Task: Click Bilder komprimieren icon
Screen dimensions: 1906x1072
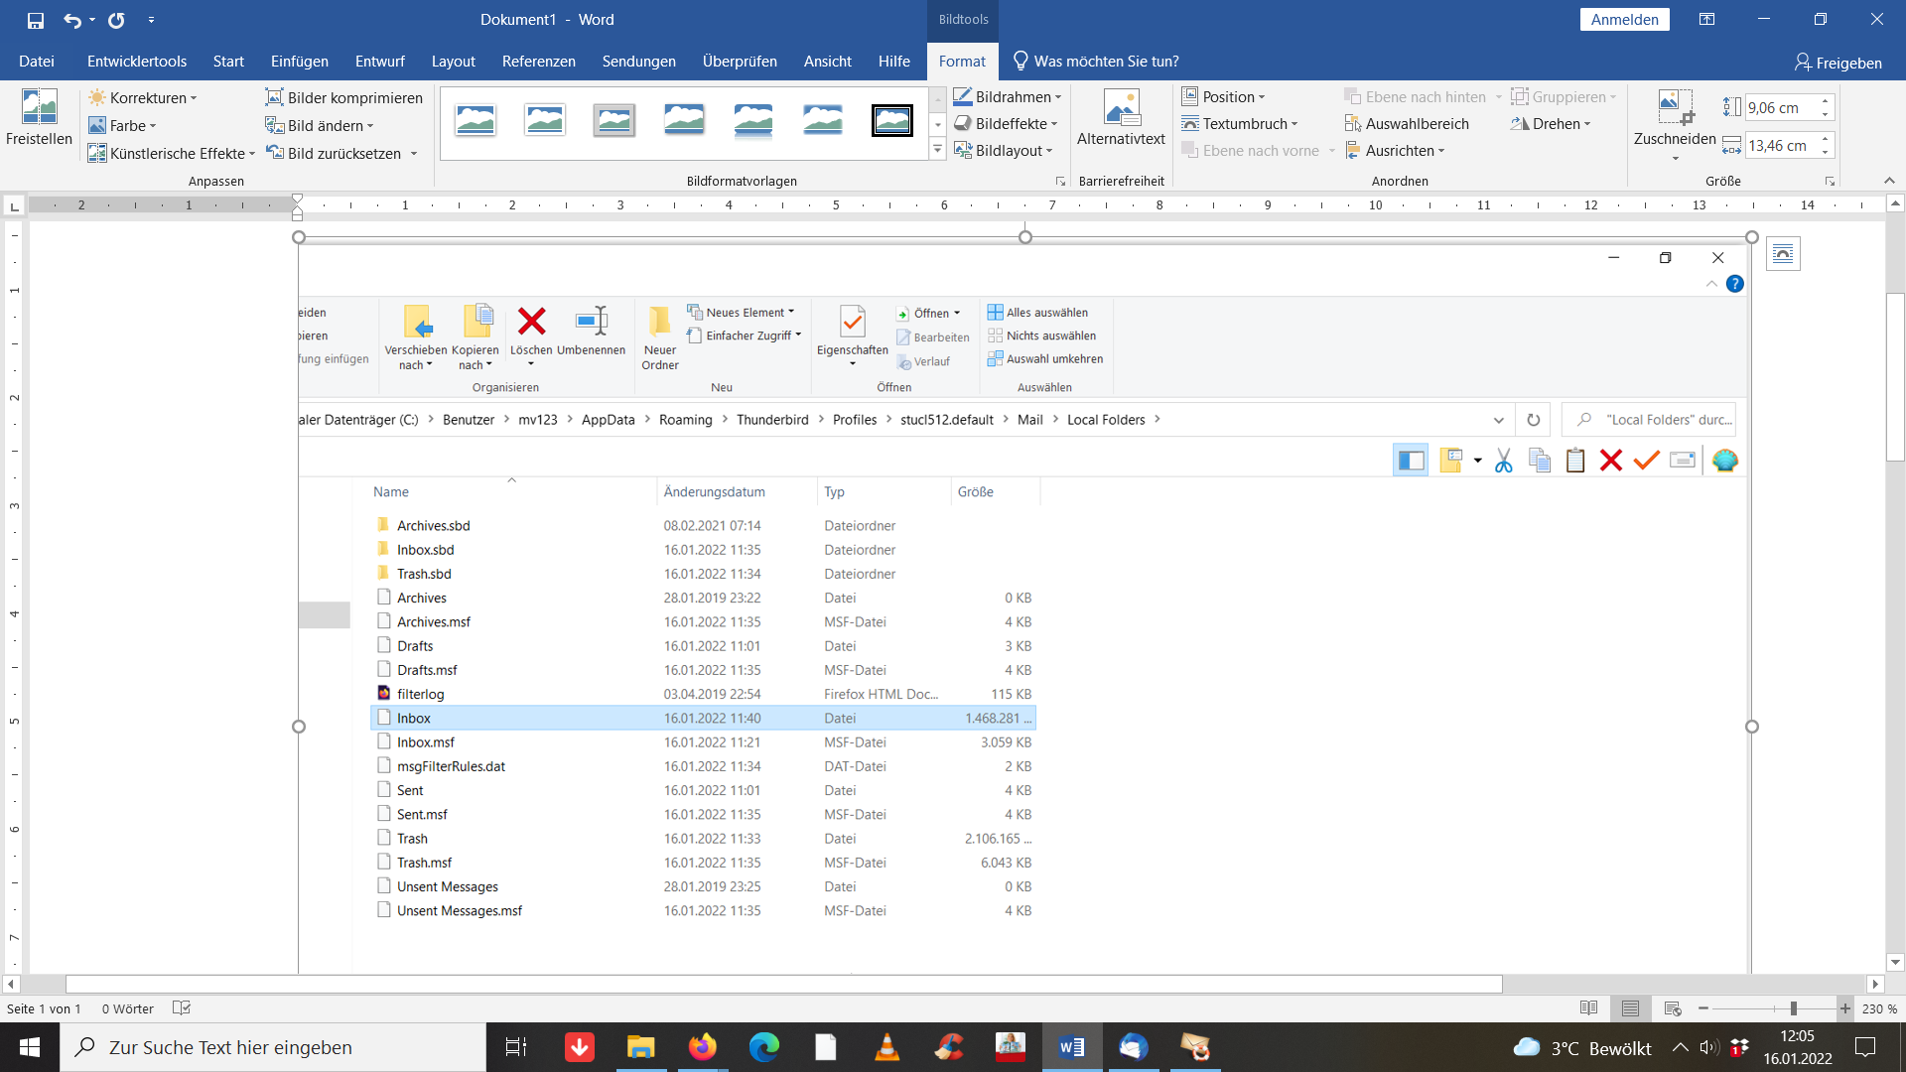Action: click(x=274, y=97)
